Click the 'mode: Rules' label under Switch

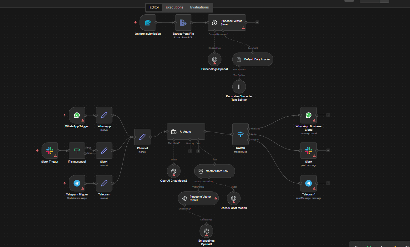click(x=240, y=152)
